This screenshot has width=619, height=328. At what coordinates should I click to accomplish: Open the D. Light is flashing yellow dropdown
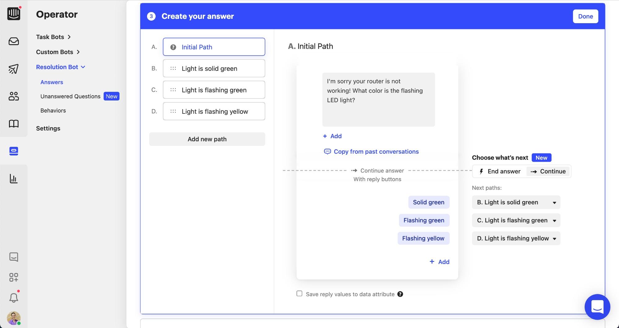click(516, 238)
